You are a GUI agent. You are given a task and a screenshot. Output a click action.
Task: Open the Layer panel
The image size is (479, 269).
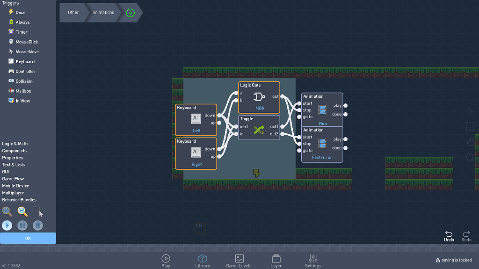coord(276,261)
